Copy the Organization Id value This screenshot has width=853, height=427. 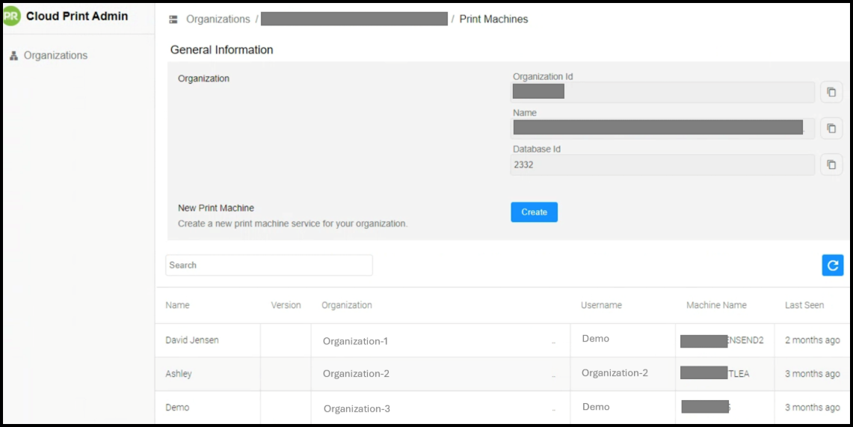pos(831,93)
